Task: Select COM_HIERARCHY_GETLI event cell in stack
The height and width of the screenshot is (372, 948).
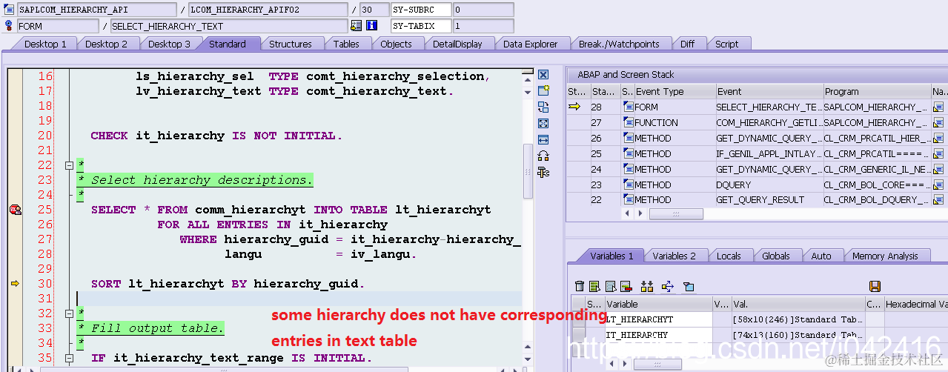Action: point(769,123)
